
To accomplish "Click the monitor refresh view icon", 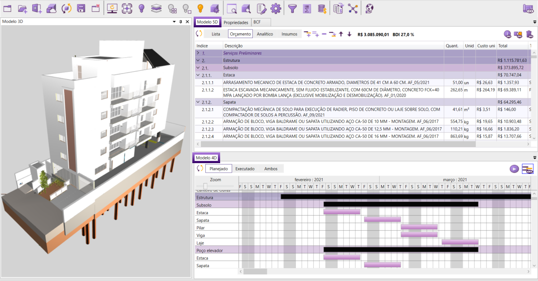I will pos(113,8).
